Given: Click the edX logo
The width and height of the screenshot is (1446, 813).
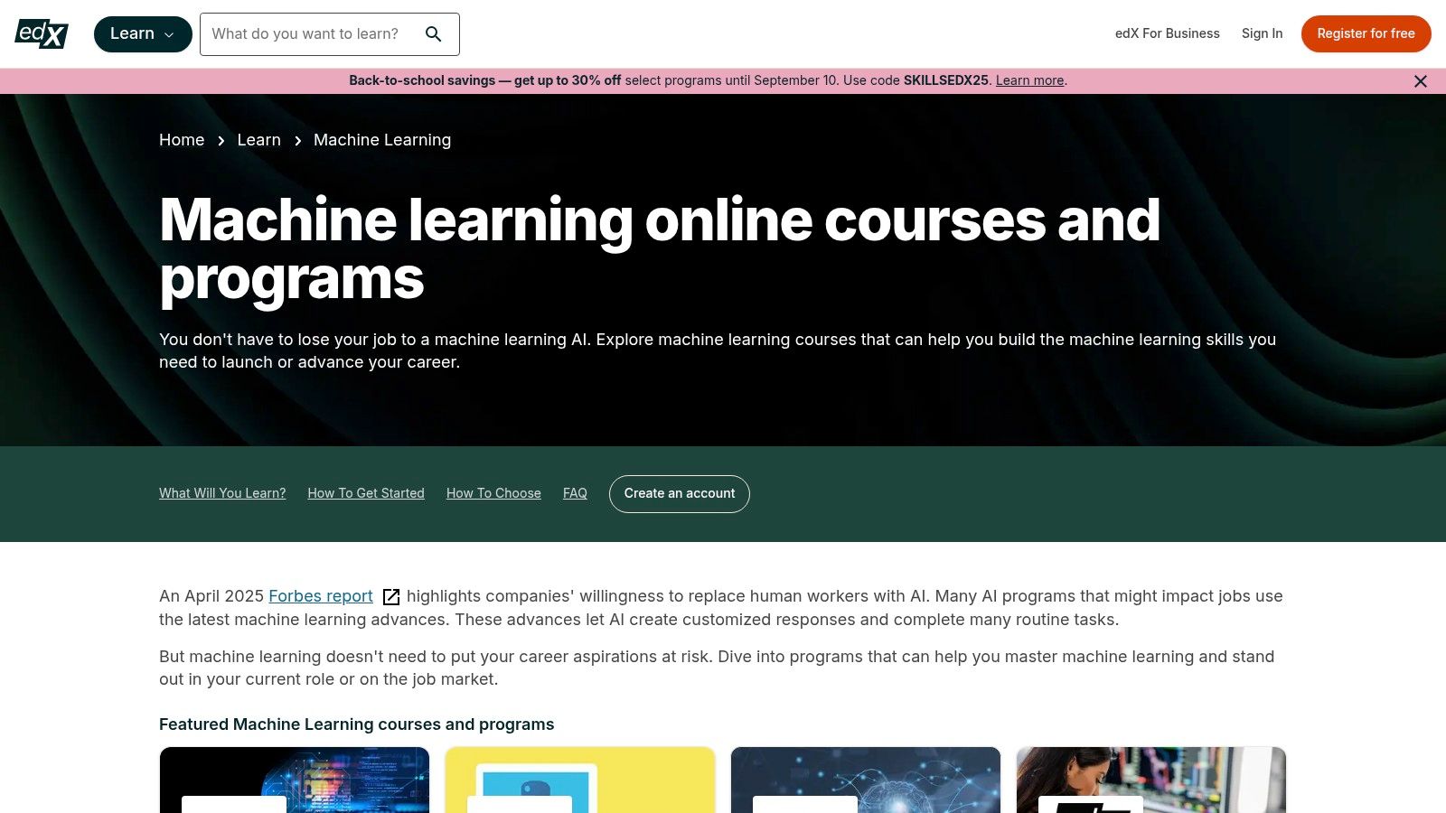Looking at the screenshot, I should tap(41, 33).
